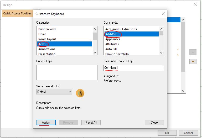Select Print Preview category
Image resolution: width=202 pixels, height=138 pixels.
[47, 29]
